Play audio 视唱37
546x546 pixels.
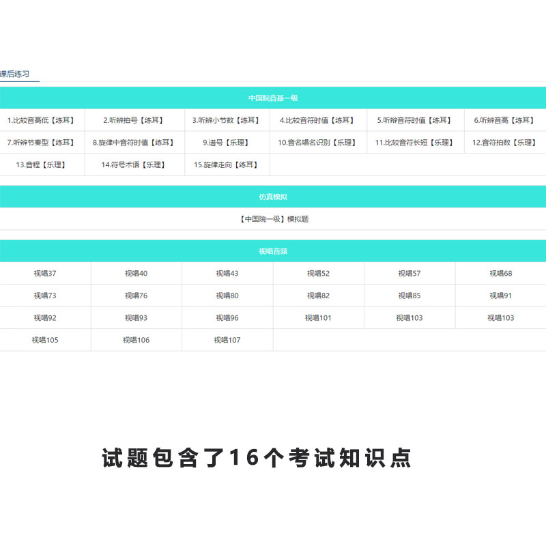click(x=45, y=274)
